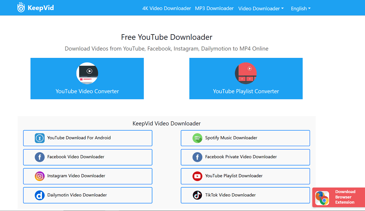This screenshot has width=365, height=211.
Task: Click the Download Videos from YouTube subtitle text
Action: 167,49
